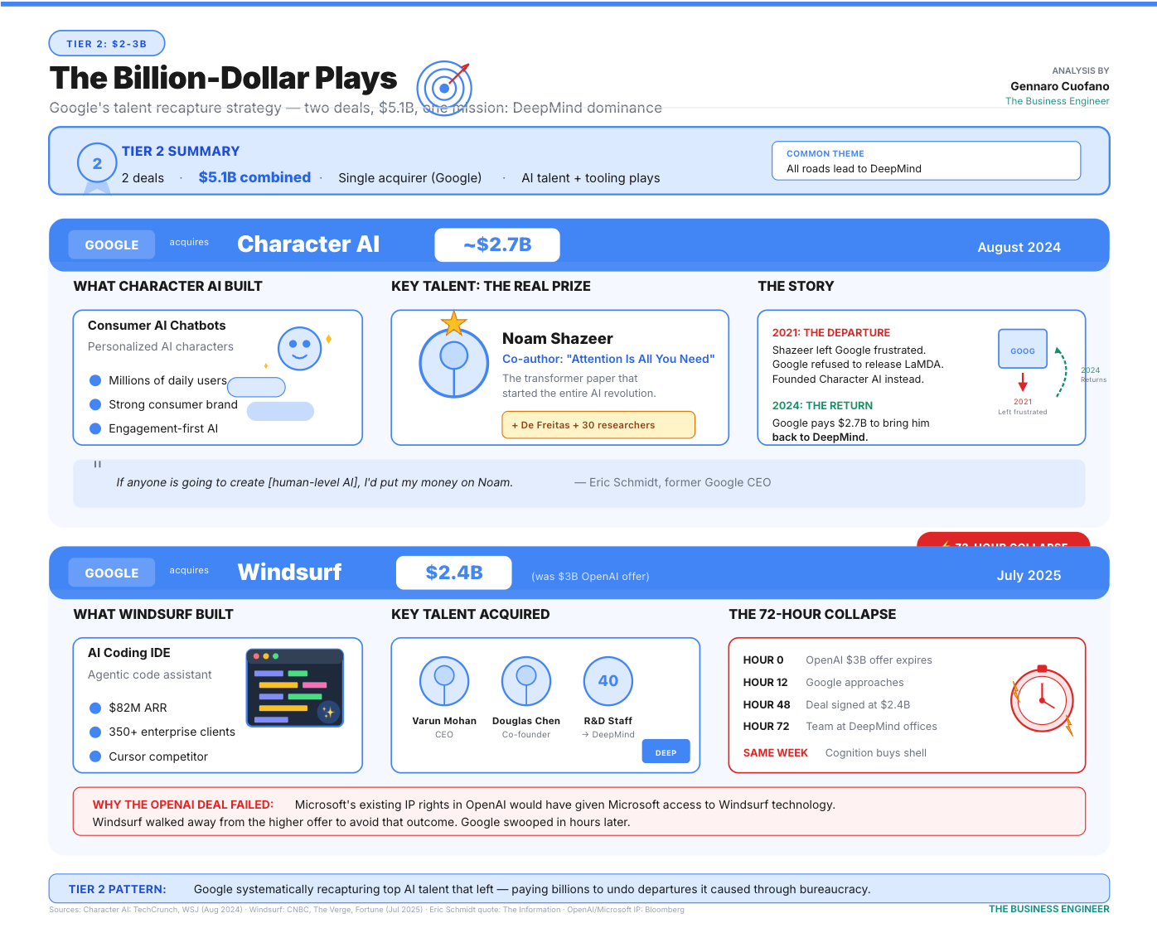Select the smiley chatbot icon in Character AI card

pyautogui.click(x=300, y=348)
